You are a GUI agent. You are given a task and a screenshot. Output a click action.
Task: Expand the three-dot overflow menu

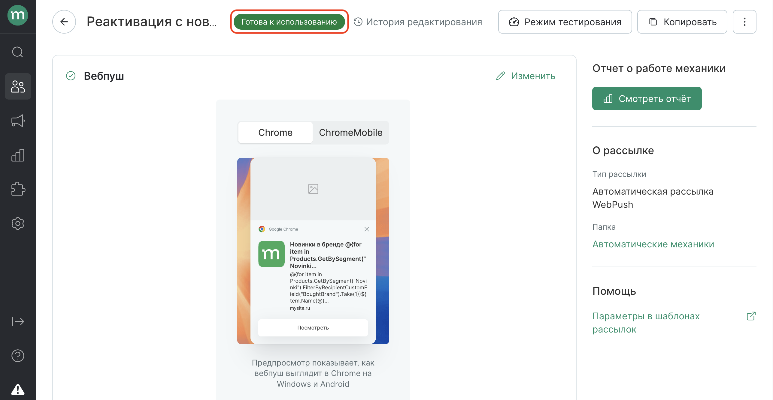(745, 21)
